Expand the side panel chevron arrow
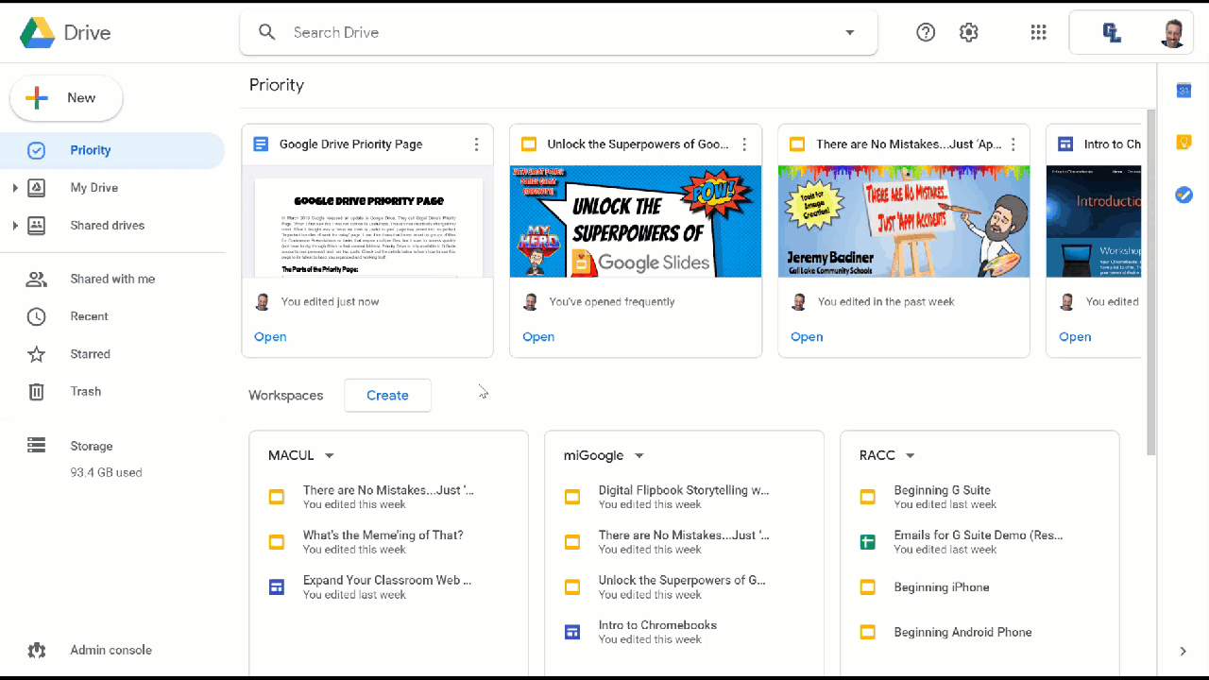1209x680 pixels. pos(1183,651)
